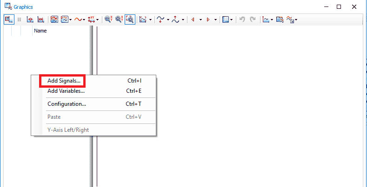Viewport: 367px width, 187px height.
Task: Click the red left arrow icon
Action: (x=193, y=19)
